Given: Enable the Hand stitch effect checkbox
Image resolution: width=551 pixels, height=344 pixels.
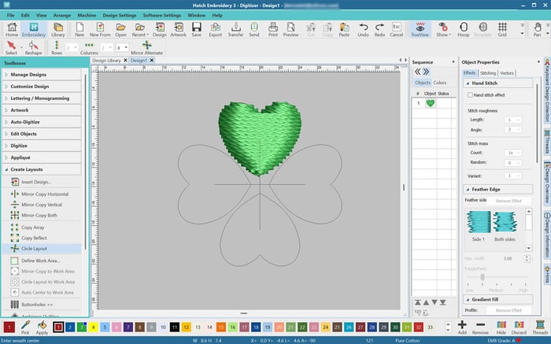Looking at the screenshot, I should tap(470, 94).
